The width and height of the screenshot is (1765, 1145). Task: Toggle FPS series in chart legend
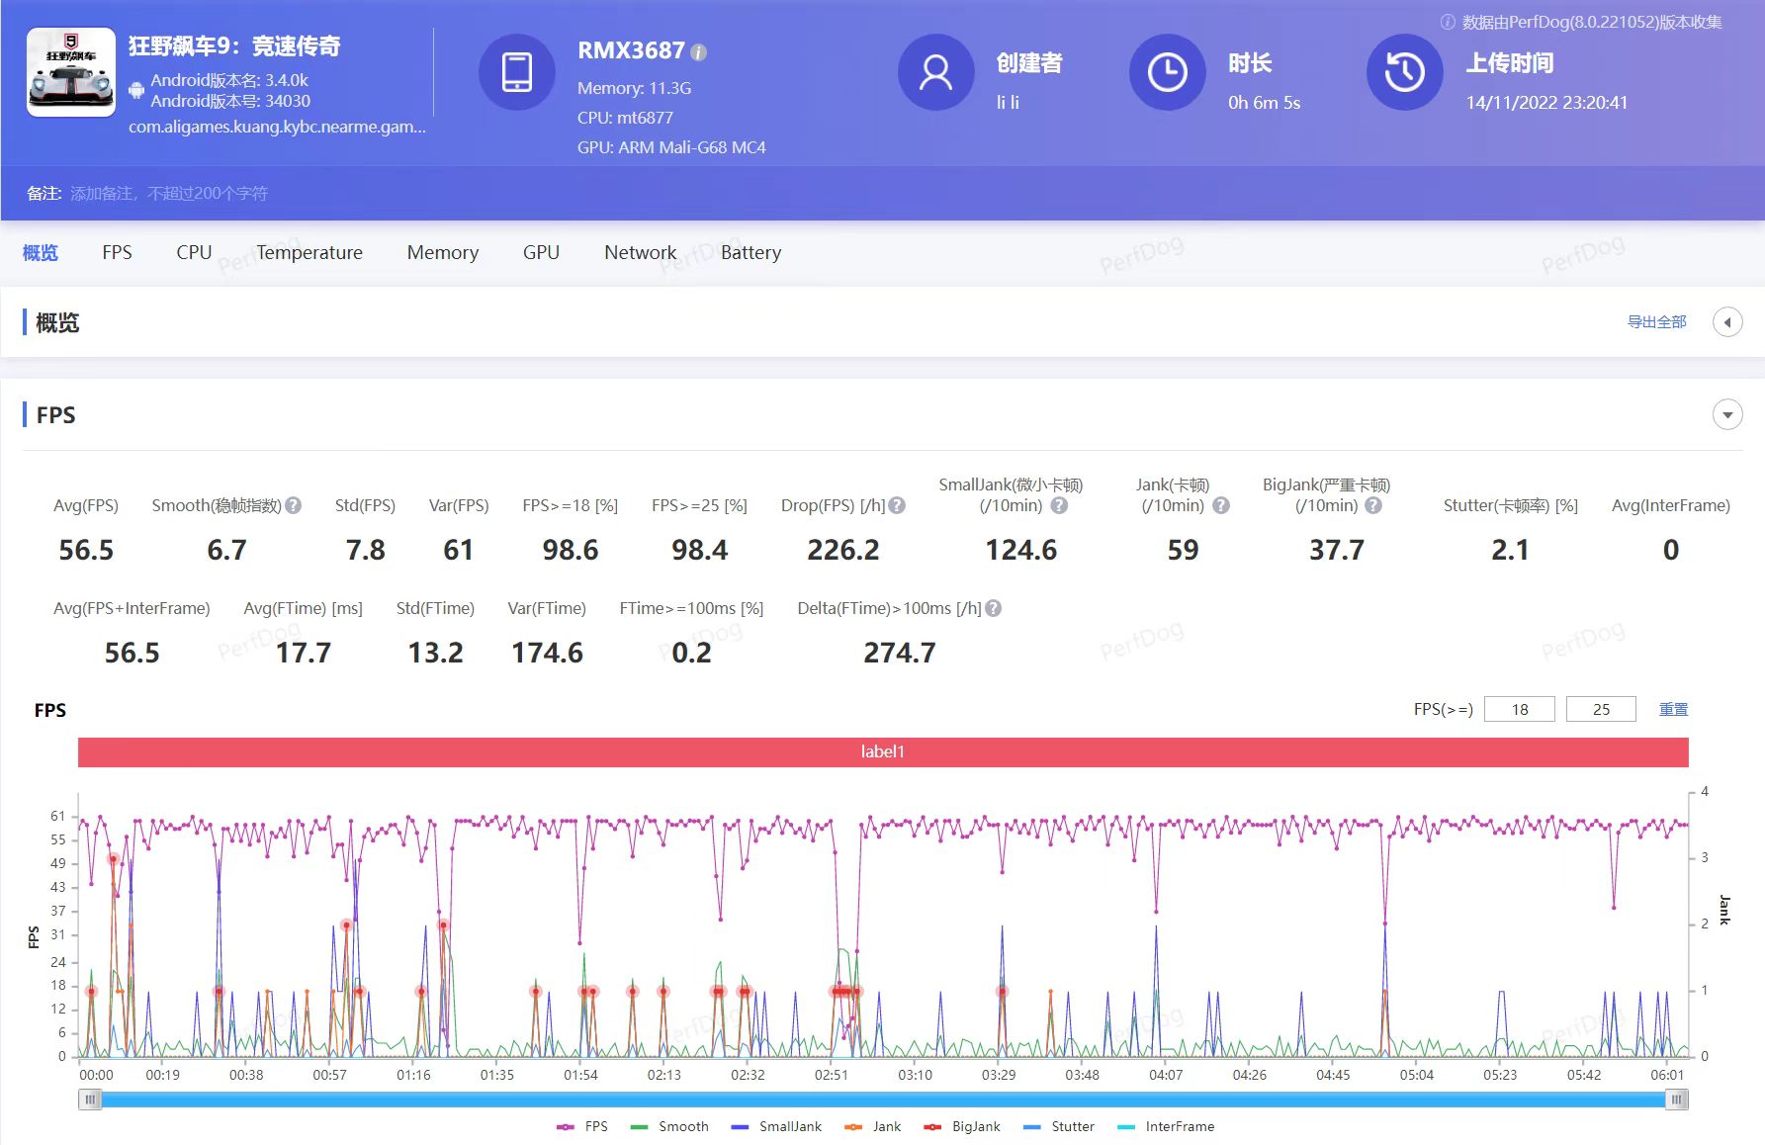[x=582, y=1126]
